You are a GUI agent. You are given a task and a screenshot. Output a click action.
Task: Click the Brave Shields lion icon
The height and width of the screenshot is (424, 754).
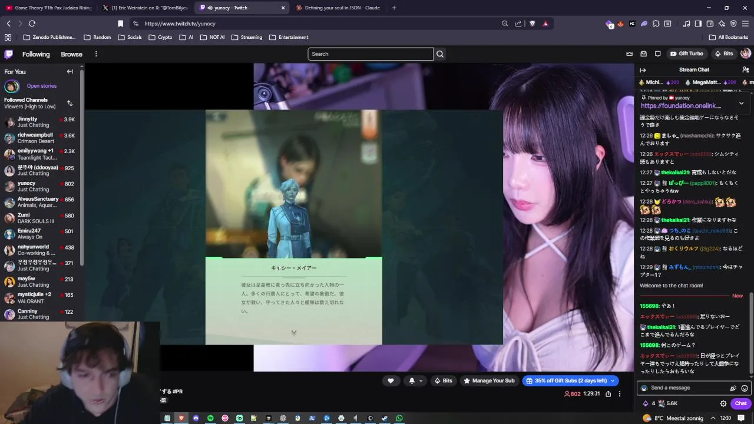[x=533, y=24]
